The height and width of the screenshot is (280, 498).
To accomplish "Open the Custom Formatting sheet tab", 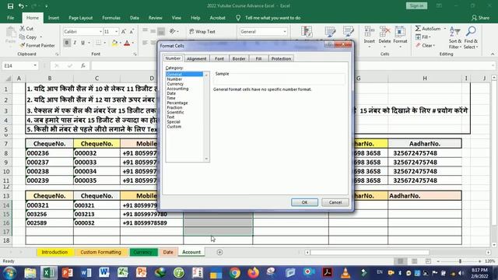I will pyautogui.click(x=100, y=252).
